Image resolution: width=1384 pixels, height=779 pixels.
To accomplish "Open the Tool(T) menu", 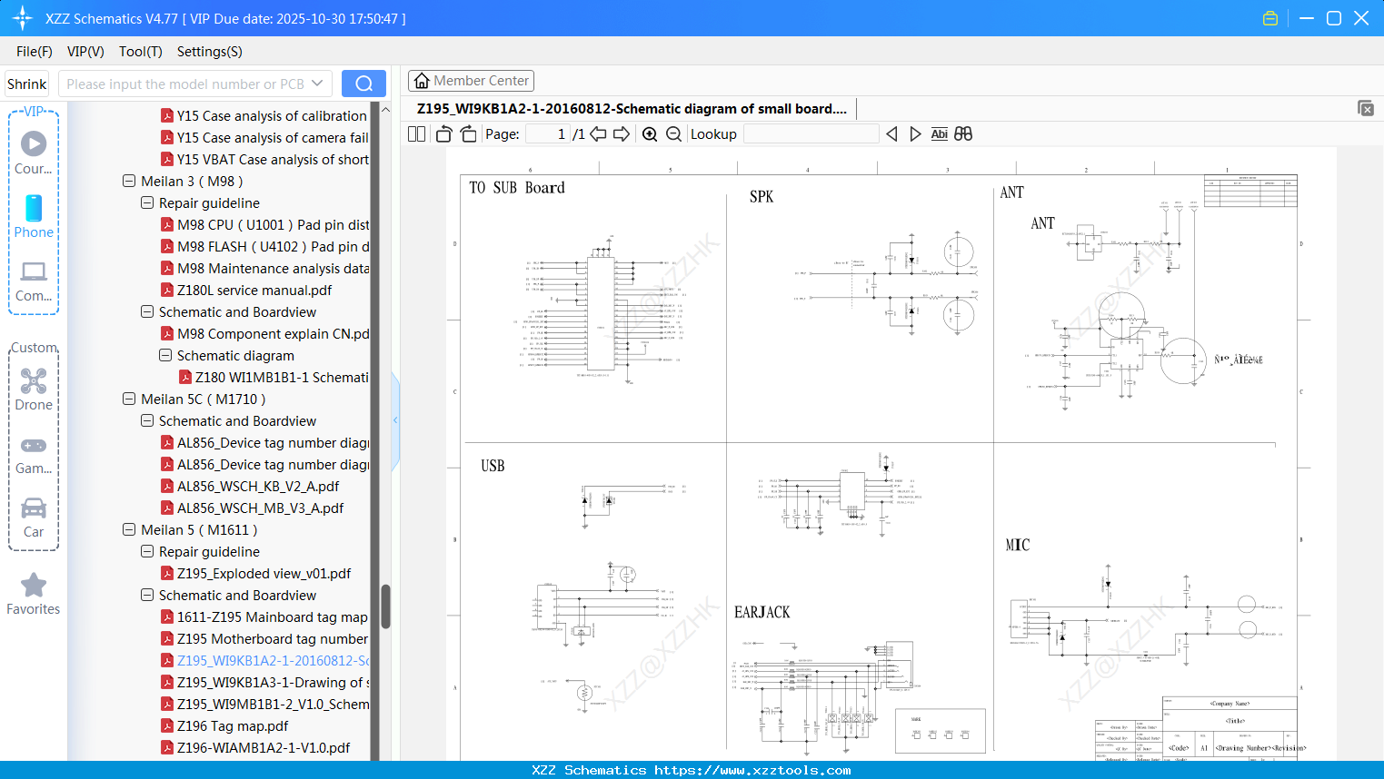I will point(140,52).
